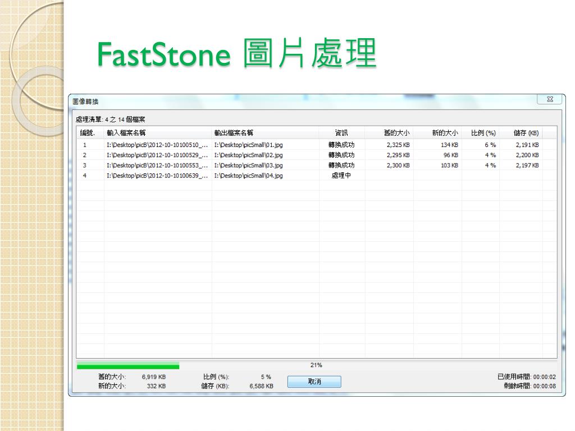Click the 儲存 (KB) column header
The image size is (575, 431).
pyautogui.click(x=521, y=132)
